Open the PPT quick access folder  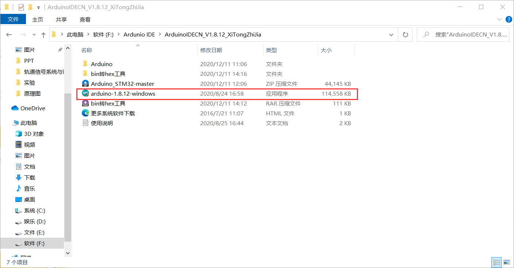25,61
